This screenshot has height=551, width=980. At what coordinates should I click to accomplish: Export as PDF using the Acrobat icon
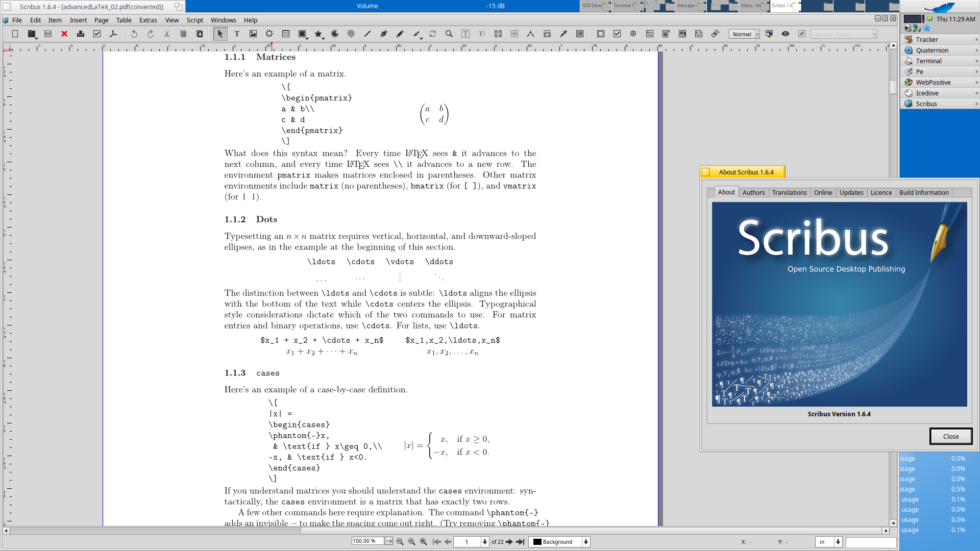(x=113, y=34)
